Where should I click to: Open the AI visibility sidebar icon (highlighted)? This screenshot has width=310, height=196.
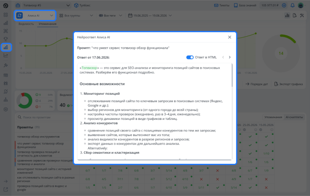6,47
